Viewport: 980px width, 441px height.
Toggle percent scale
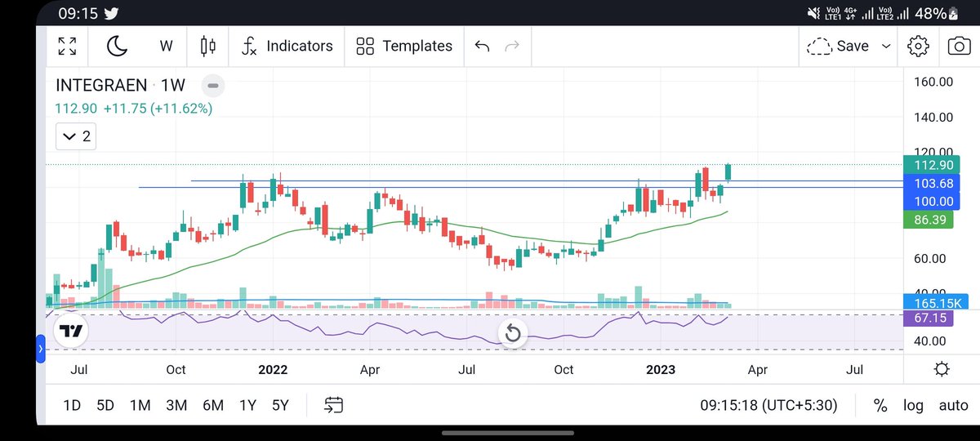(x=880, y=405)
